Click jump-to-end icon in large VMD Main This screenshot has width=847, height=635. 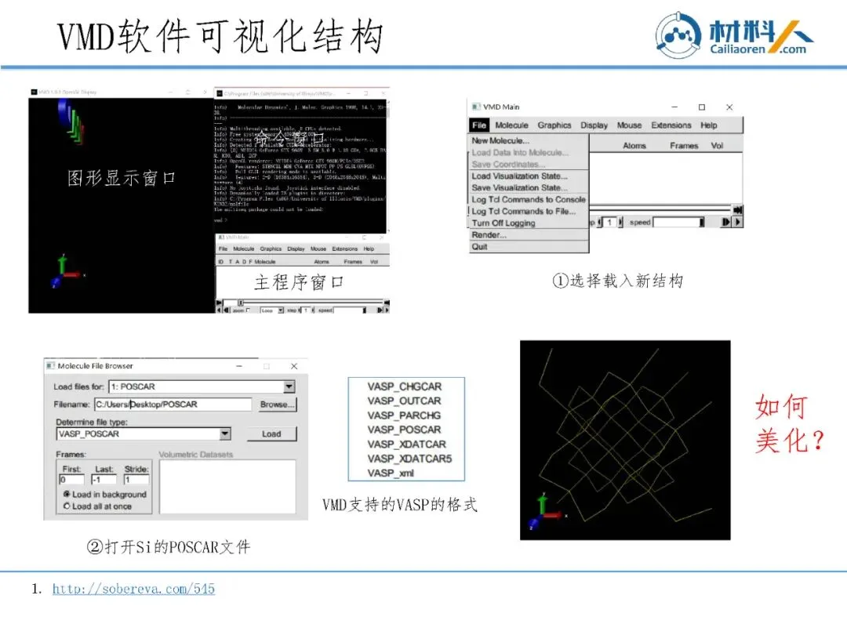click(736, 210)
